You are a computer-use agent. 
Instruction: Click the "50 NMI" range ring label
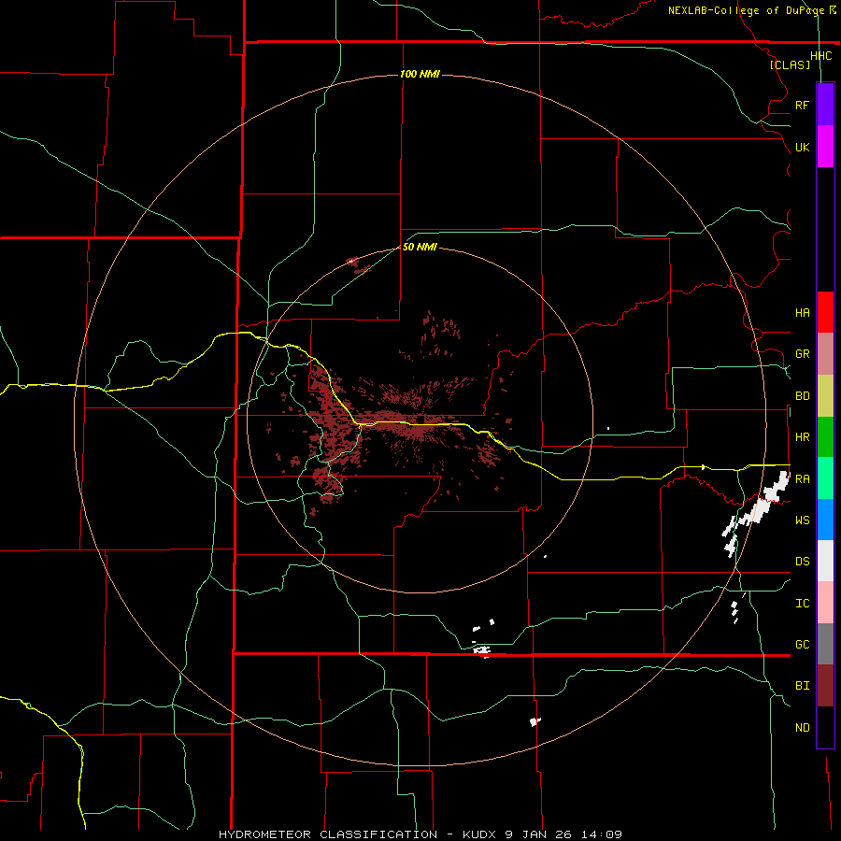click(x=420, y=248)
